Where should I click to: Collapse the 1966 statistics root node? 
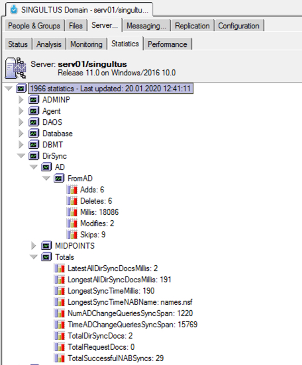[9, 89]
